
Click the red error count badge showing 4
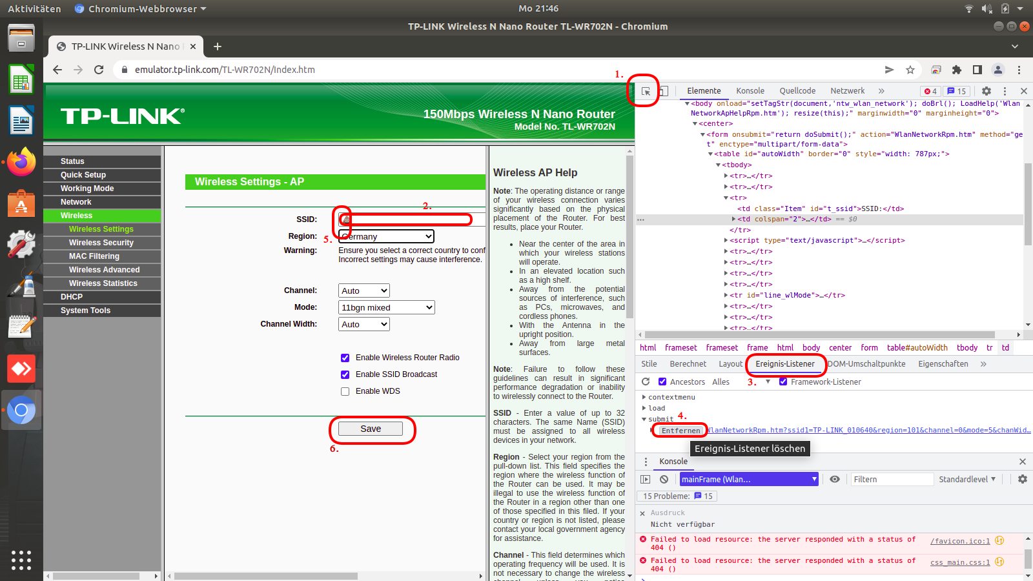point(930,91)
